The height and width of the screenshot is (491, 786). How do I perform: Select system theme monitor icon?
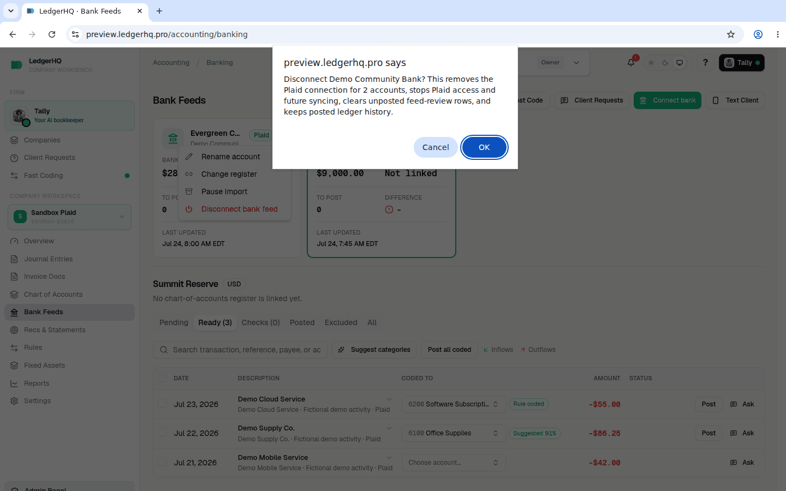coord(680,63)
